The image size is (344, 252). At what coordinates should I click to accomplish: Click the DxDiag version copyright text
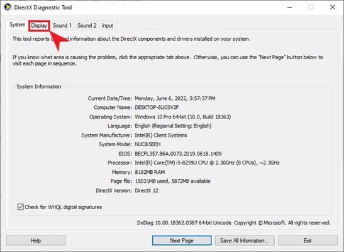click(x=234, y=223)
